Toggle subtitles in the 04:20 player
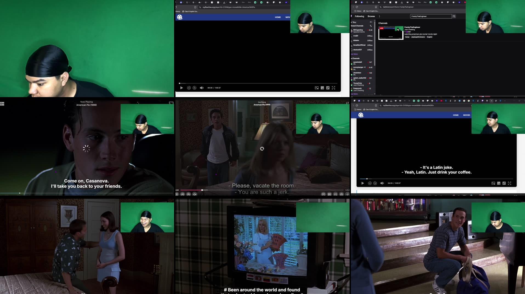This screenshot has height=294, width=525. pos(499,183)
